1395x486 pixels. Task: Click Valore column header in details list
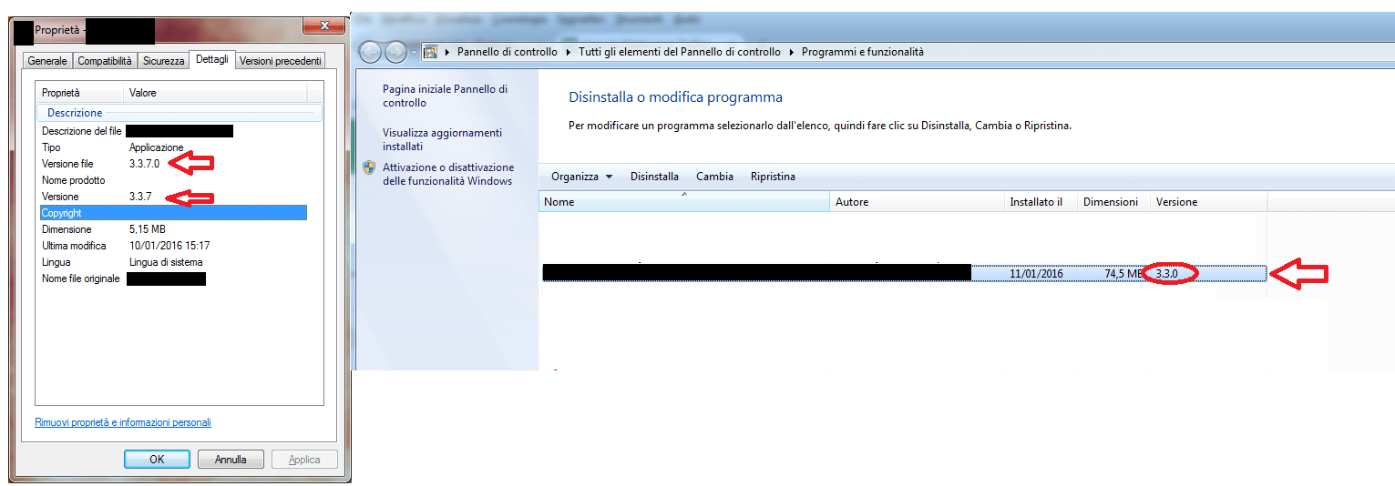[x=216, y=93]
